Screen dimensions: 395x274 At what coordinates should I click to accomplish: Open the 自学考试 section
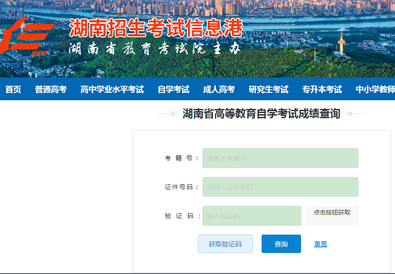click(x=173, y=89)
